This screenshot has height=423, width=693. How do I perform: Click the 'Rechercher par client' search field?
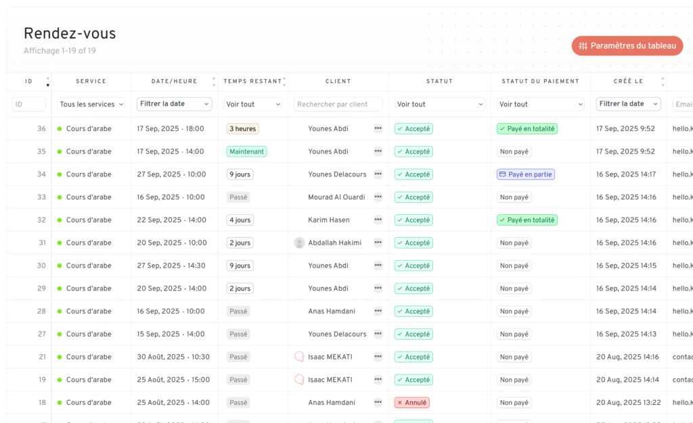point(338,104)
